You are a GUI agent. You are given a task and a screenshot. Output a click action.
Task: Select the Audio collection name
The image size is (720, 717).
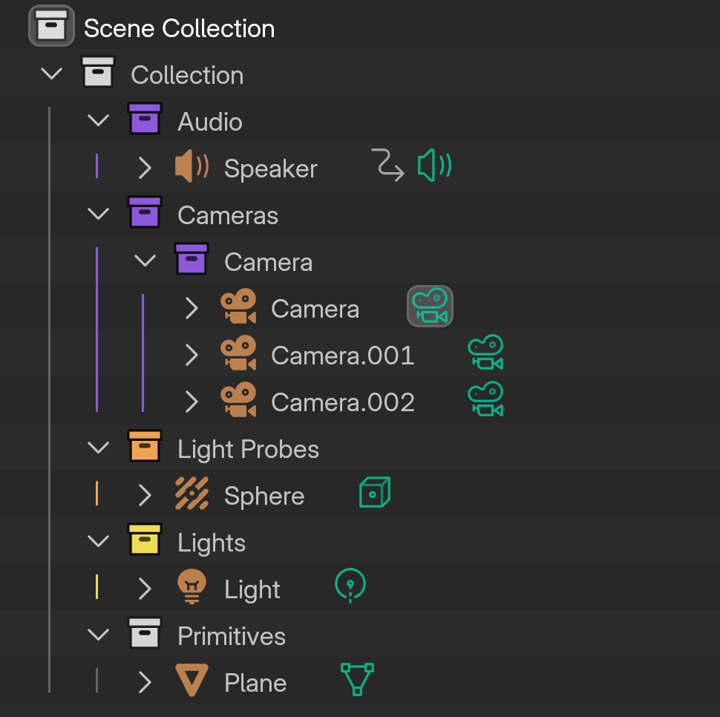click(210, 122)
